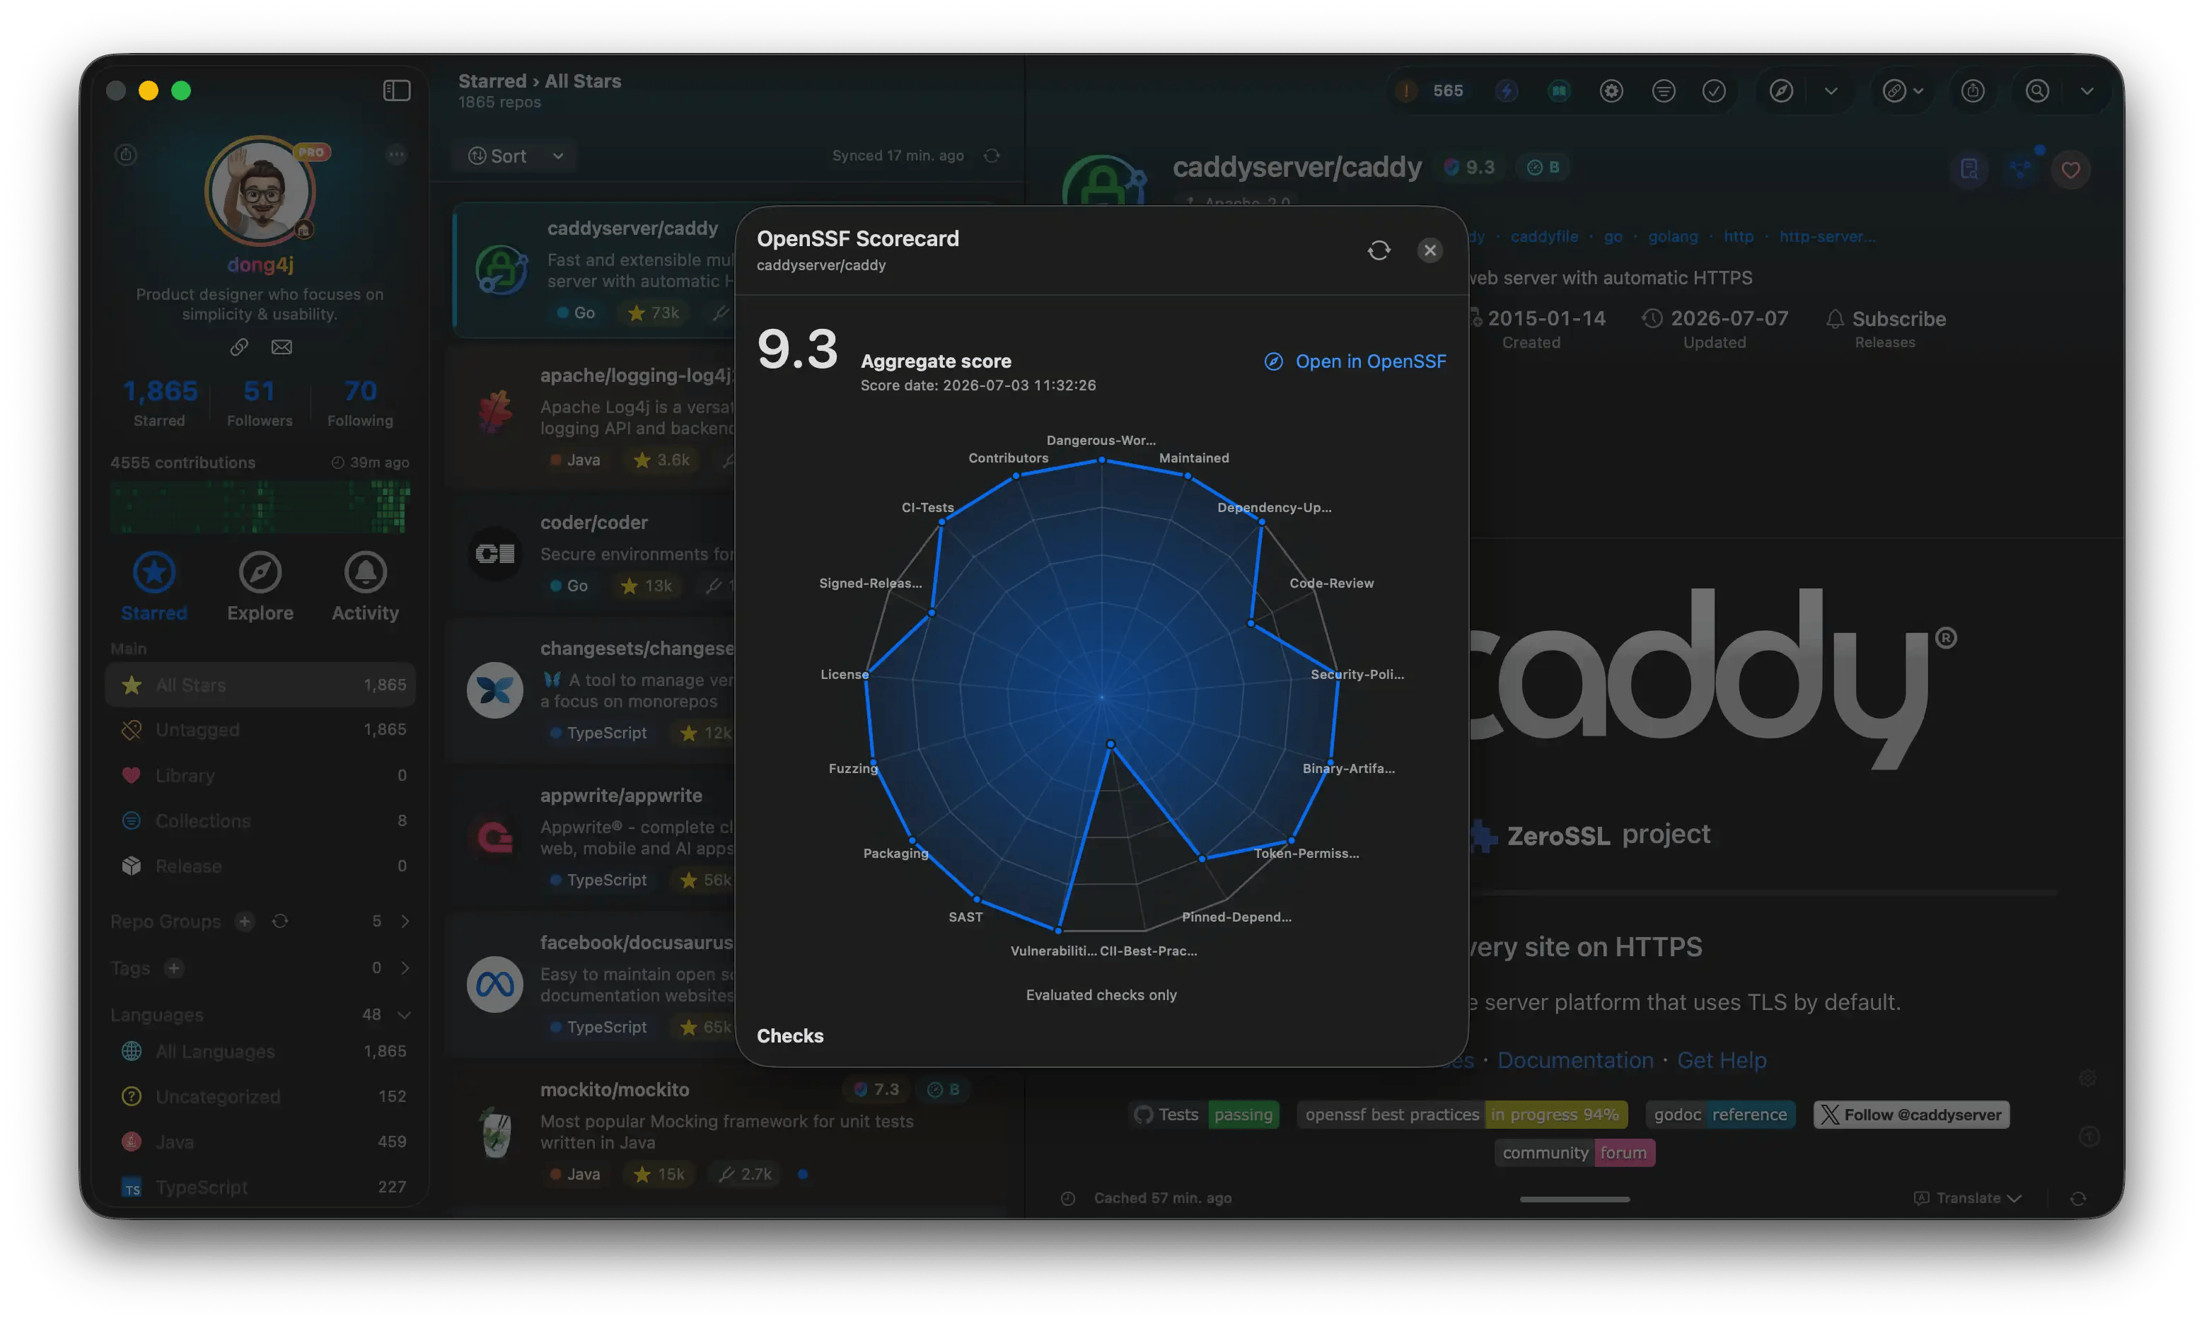Add a new Repo Group with plus icon
2204x1324 pixels.
(x=245, y=921)
